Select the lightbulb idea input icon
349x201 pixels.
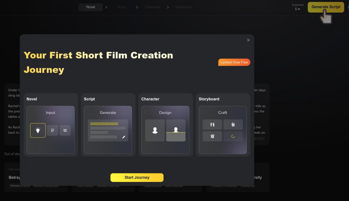pos(38,130)
